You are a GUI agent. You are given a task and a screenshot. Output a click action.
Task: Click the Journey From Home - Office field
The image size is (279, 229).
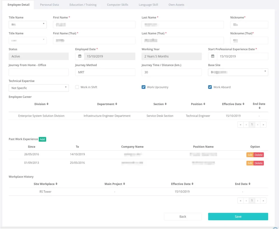coord(39,72)
